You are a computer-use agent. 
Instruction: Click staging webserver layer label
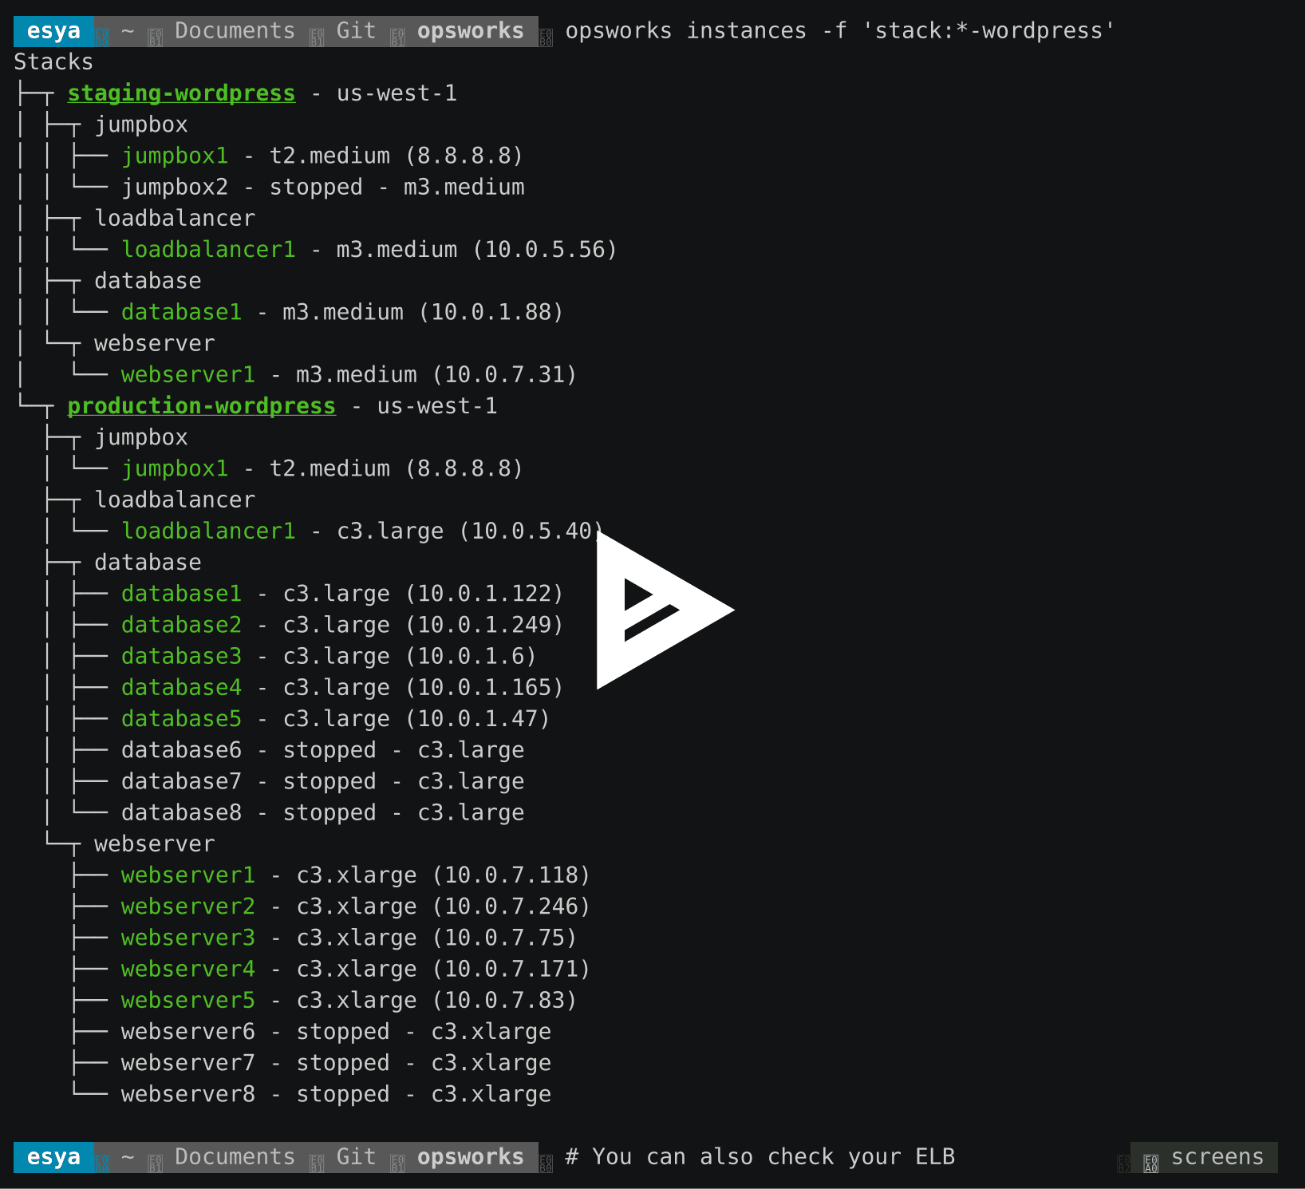pos(155,344)
